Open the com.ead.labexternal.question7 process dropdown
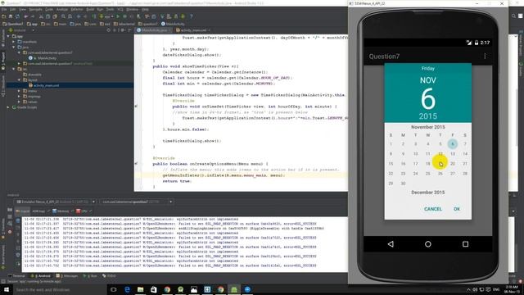This screenshot has height=295, width=524. click(x=137, y=202)
